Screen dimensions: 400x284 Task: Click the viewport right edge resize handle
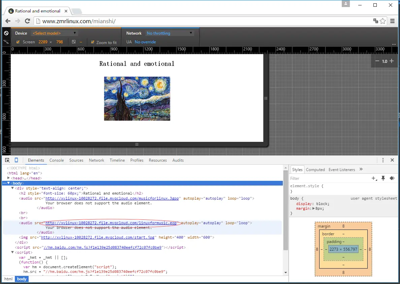266,98
